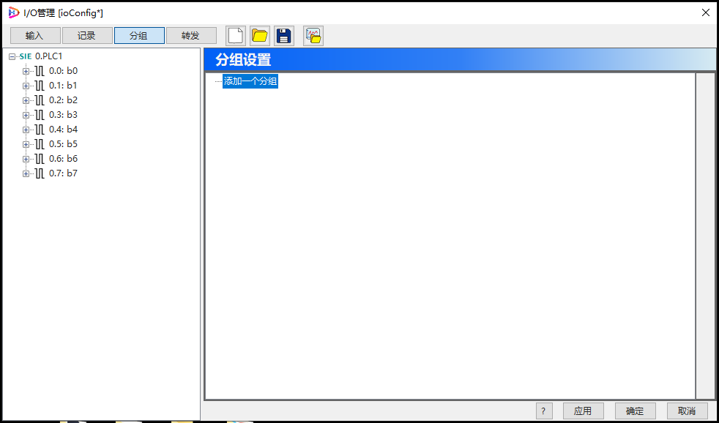Image resolution: width=719 pixels, height=423 pixels.
Task: Collapse the 0.PLC1 tree node
Action: (x=12, y=57)
